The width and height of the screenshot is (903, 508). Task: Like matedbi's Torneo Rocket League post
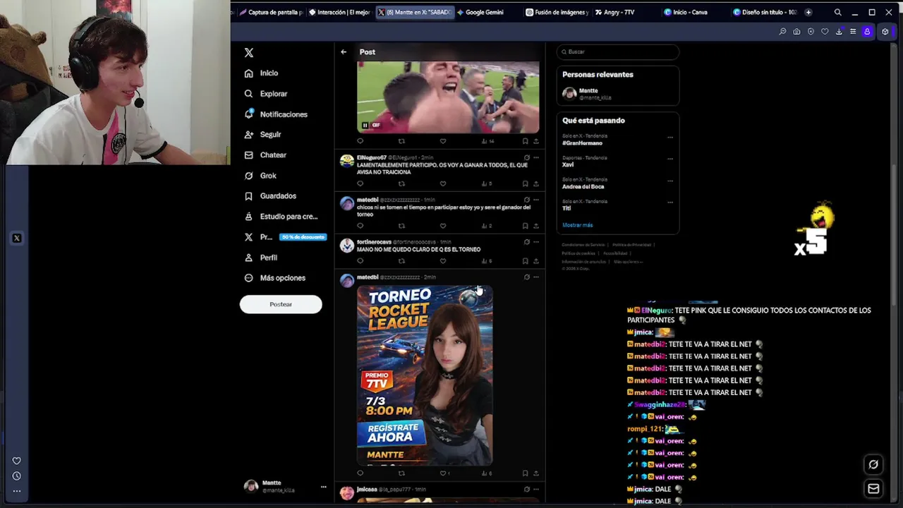[443, 473]
